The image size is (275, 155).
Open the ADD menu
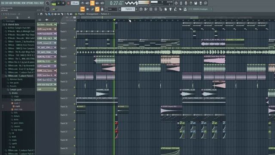11,3
